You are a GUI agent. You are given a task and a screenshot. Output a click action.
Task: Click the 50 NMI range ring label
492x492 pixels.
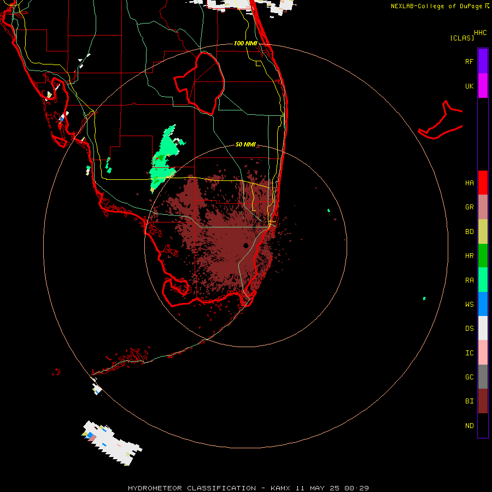(245, 144)
